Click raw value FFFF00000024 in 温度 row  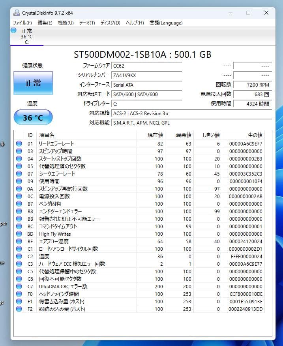(246, 256)
